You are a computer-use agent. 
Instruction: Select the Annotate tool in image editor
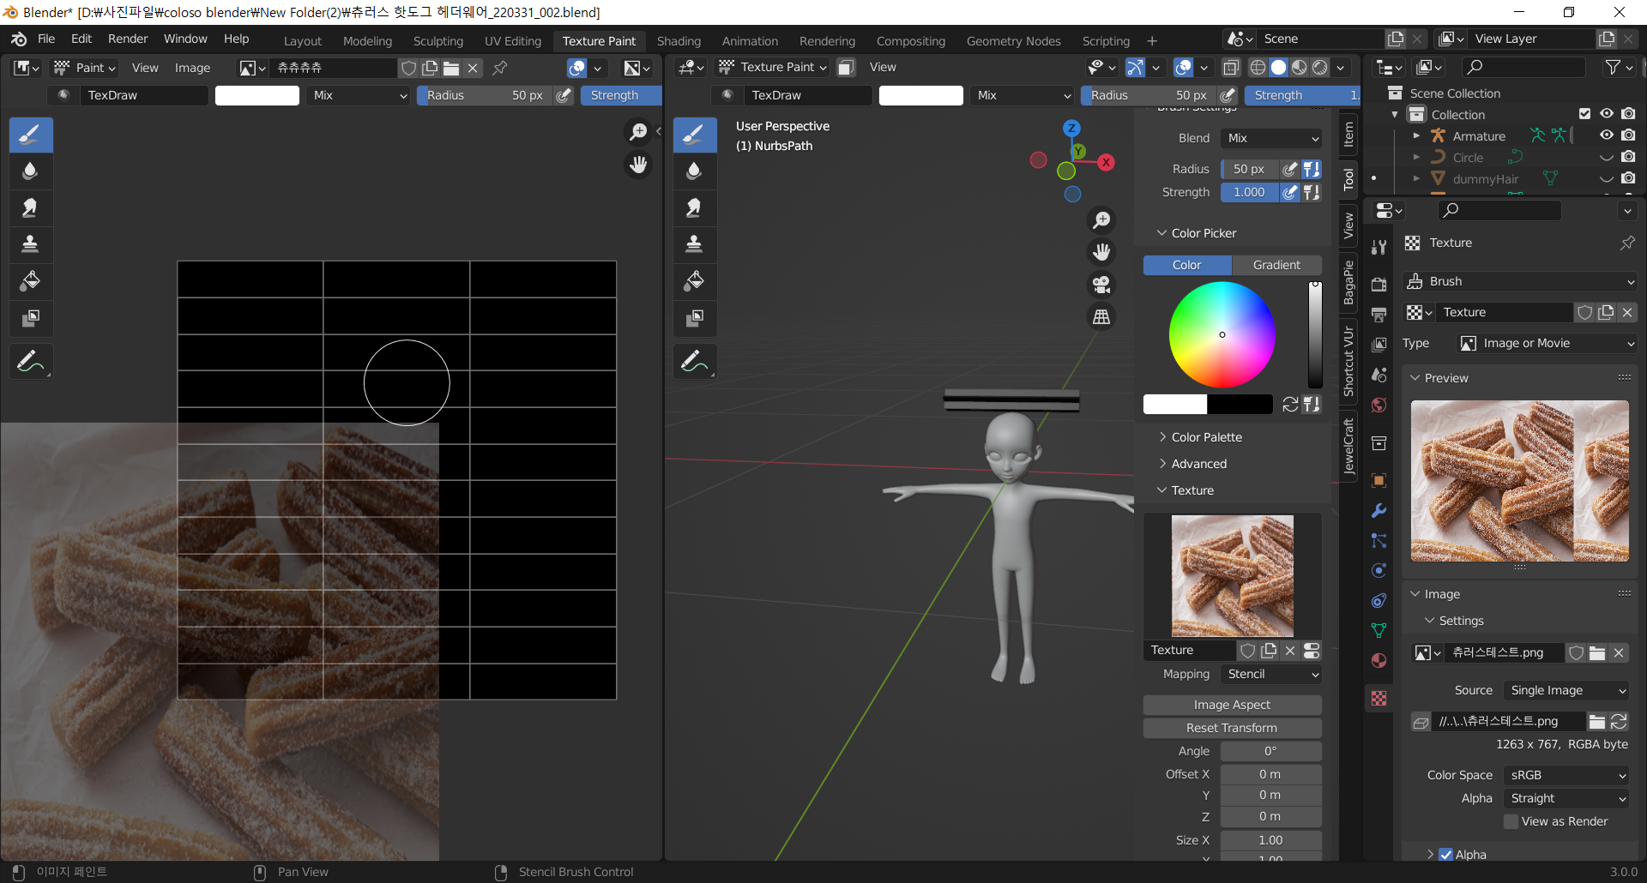tap(31, 362)
